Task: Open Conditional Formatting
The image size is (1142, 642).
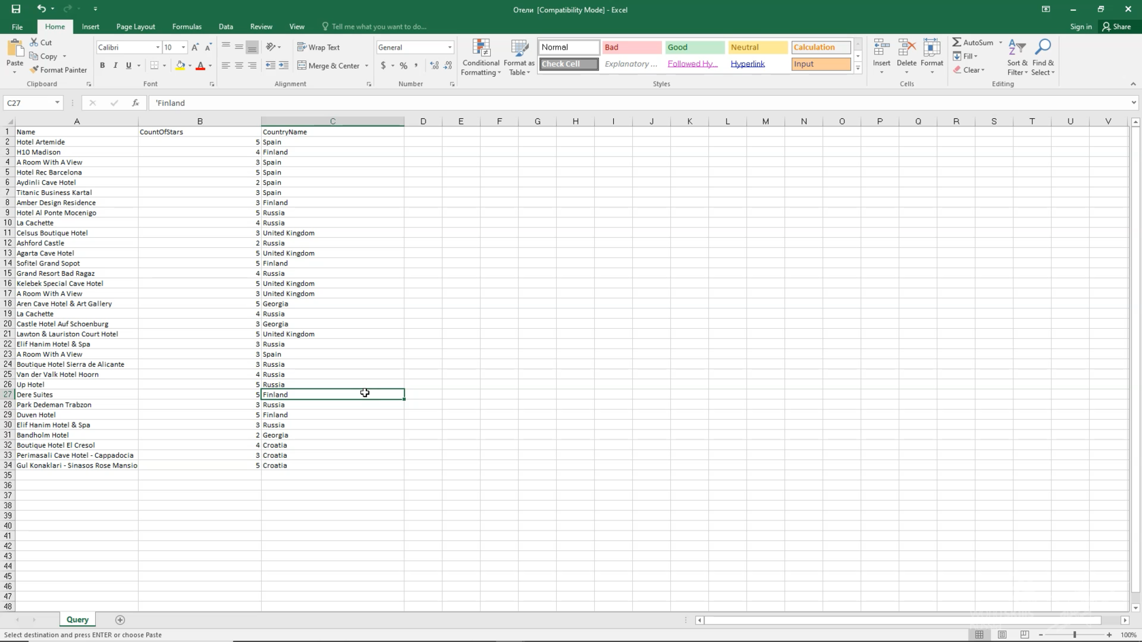Action: coord(481,58)
